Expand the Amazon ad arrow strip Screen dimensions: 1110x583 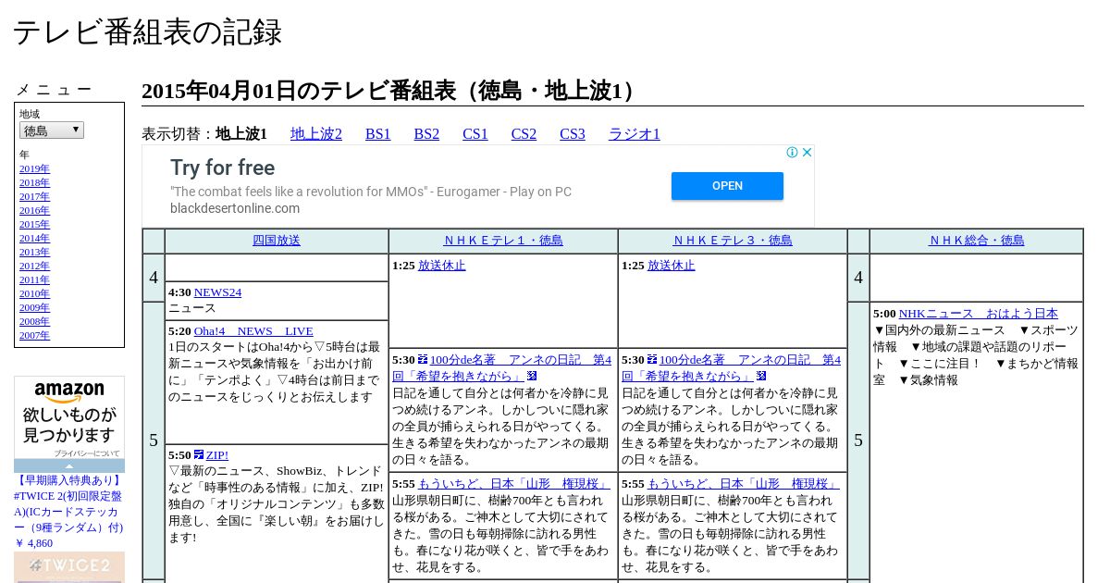pyautogui.click(x=69, y=466)
